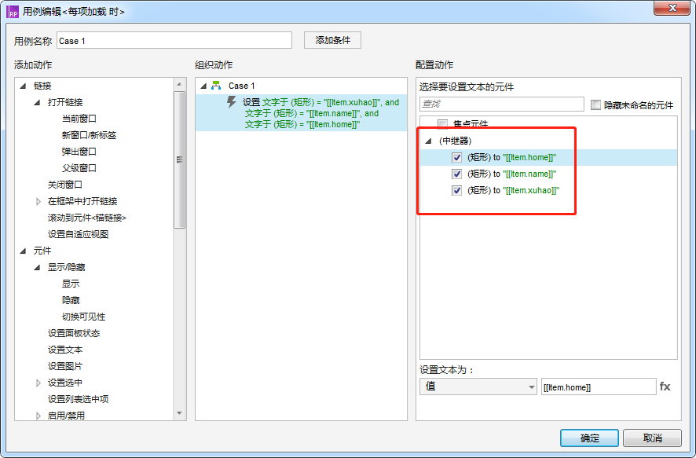
Task: Click 确定 to confirm
Action: [589, 438]
